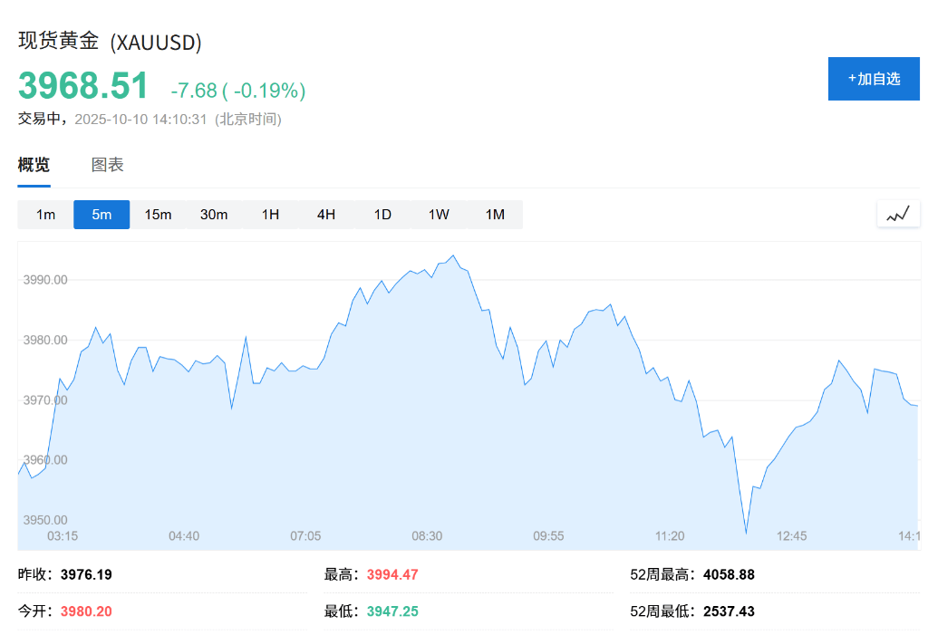Viewport: 928px width, 635px height.
Task: Click the 最高 value 3994.47
Action: pos(392,574)
